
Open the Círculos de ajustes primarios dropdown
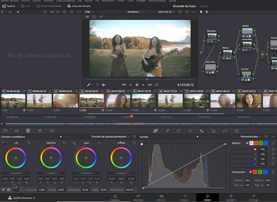(x=111, y=137)
